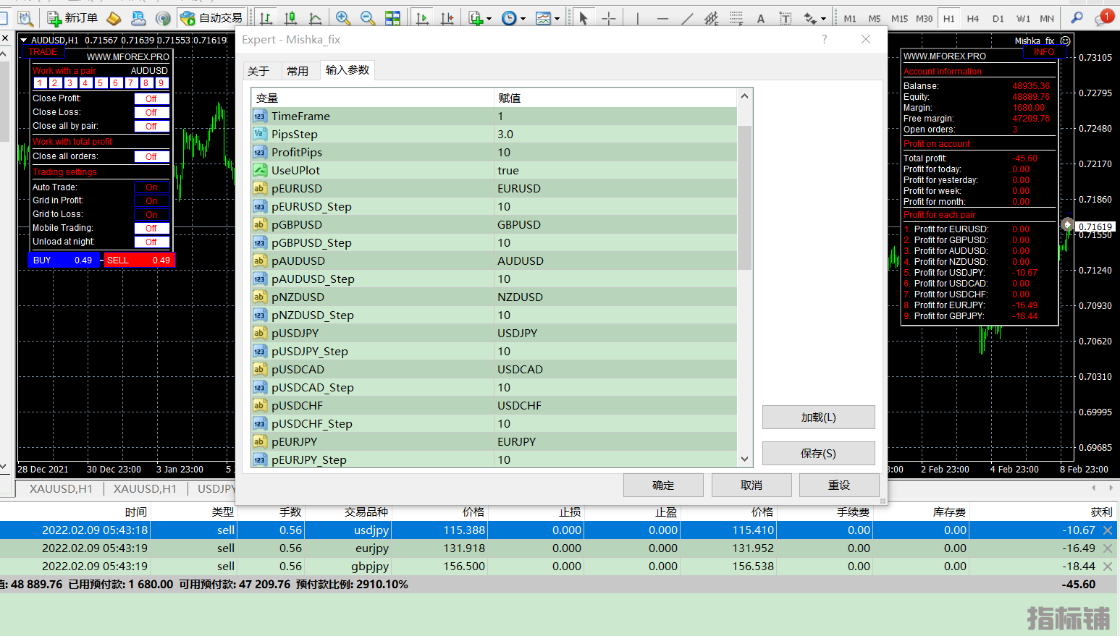This screenshot has height=636, width=1120.
Task: Click the 确定 (OK) button
Action: [x=662, y=485]
